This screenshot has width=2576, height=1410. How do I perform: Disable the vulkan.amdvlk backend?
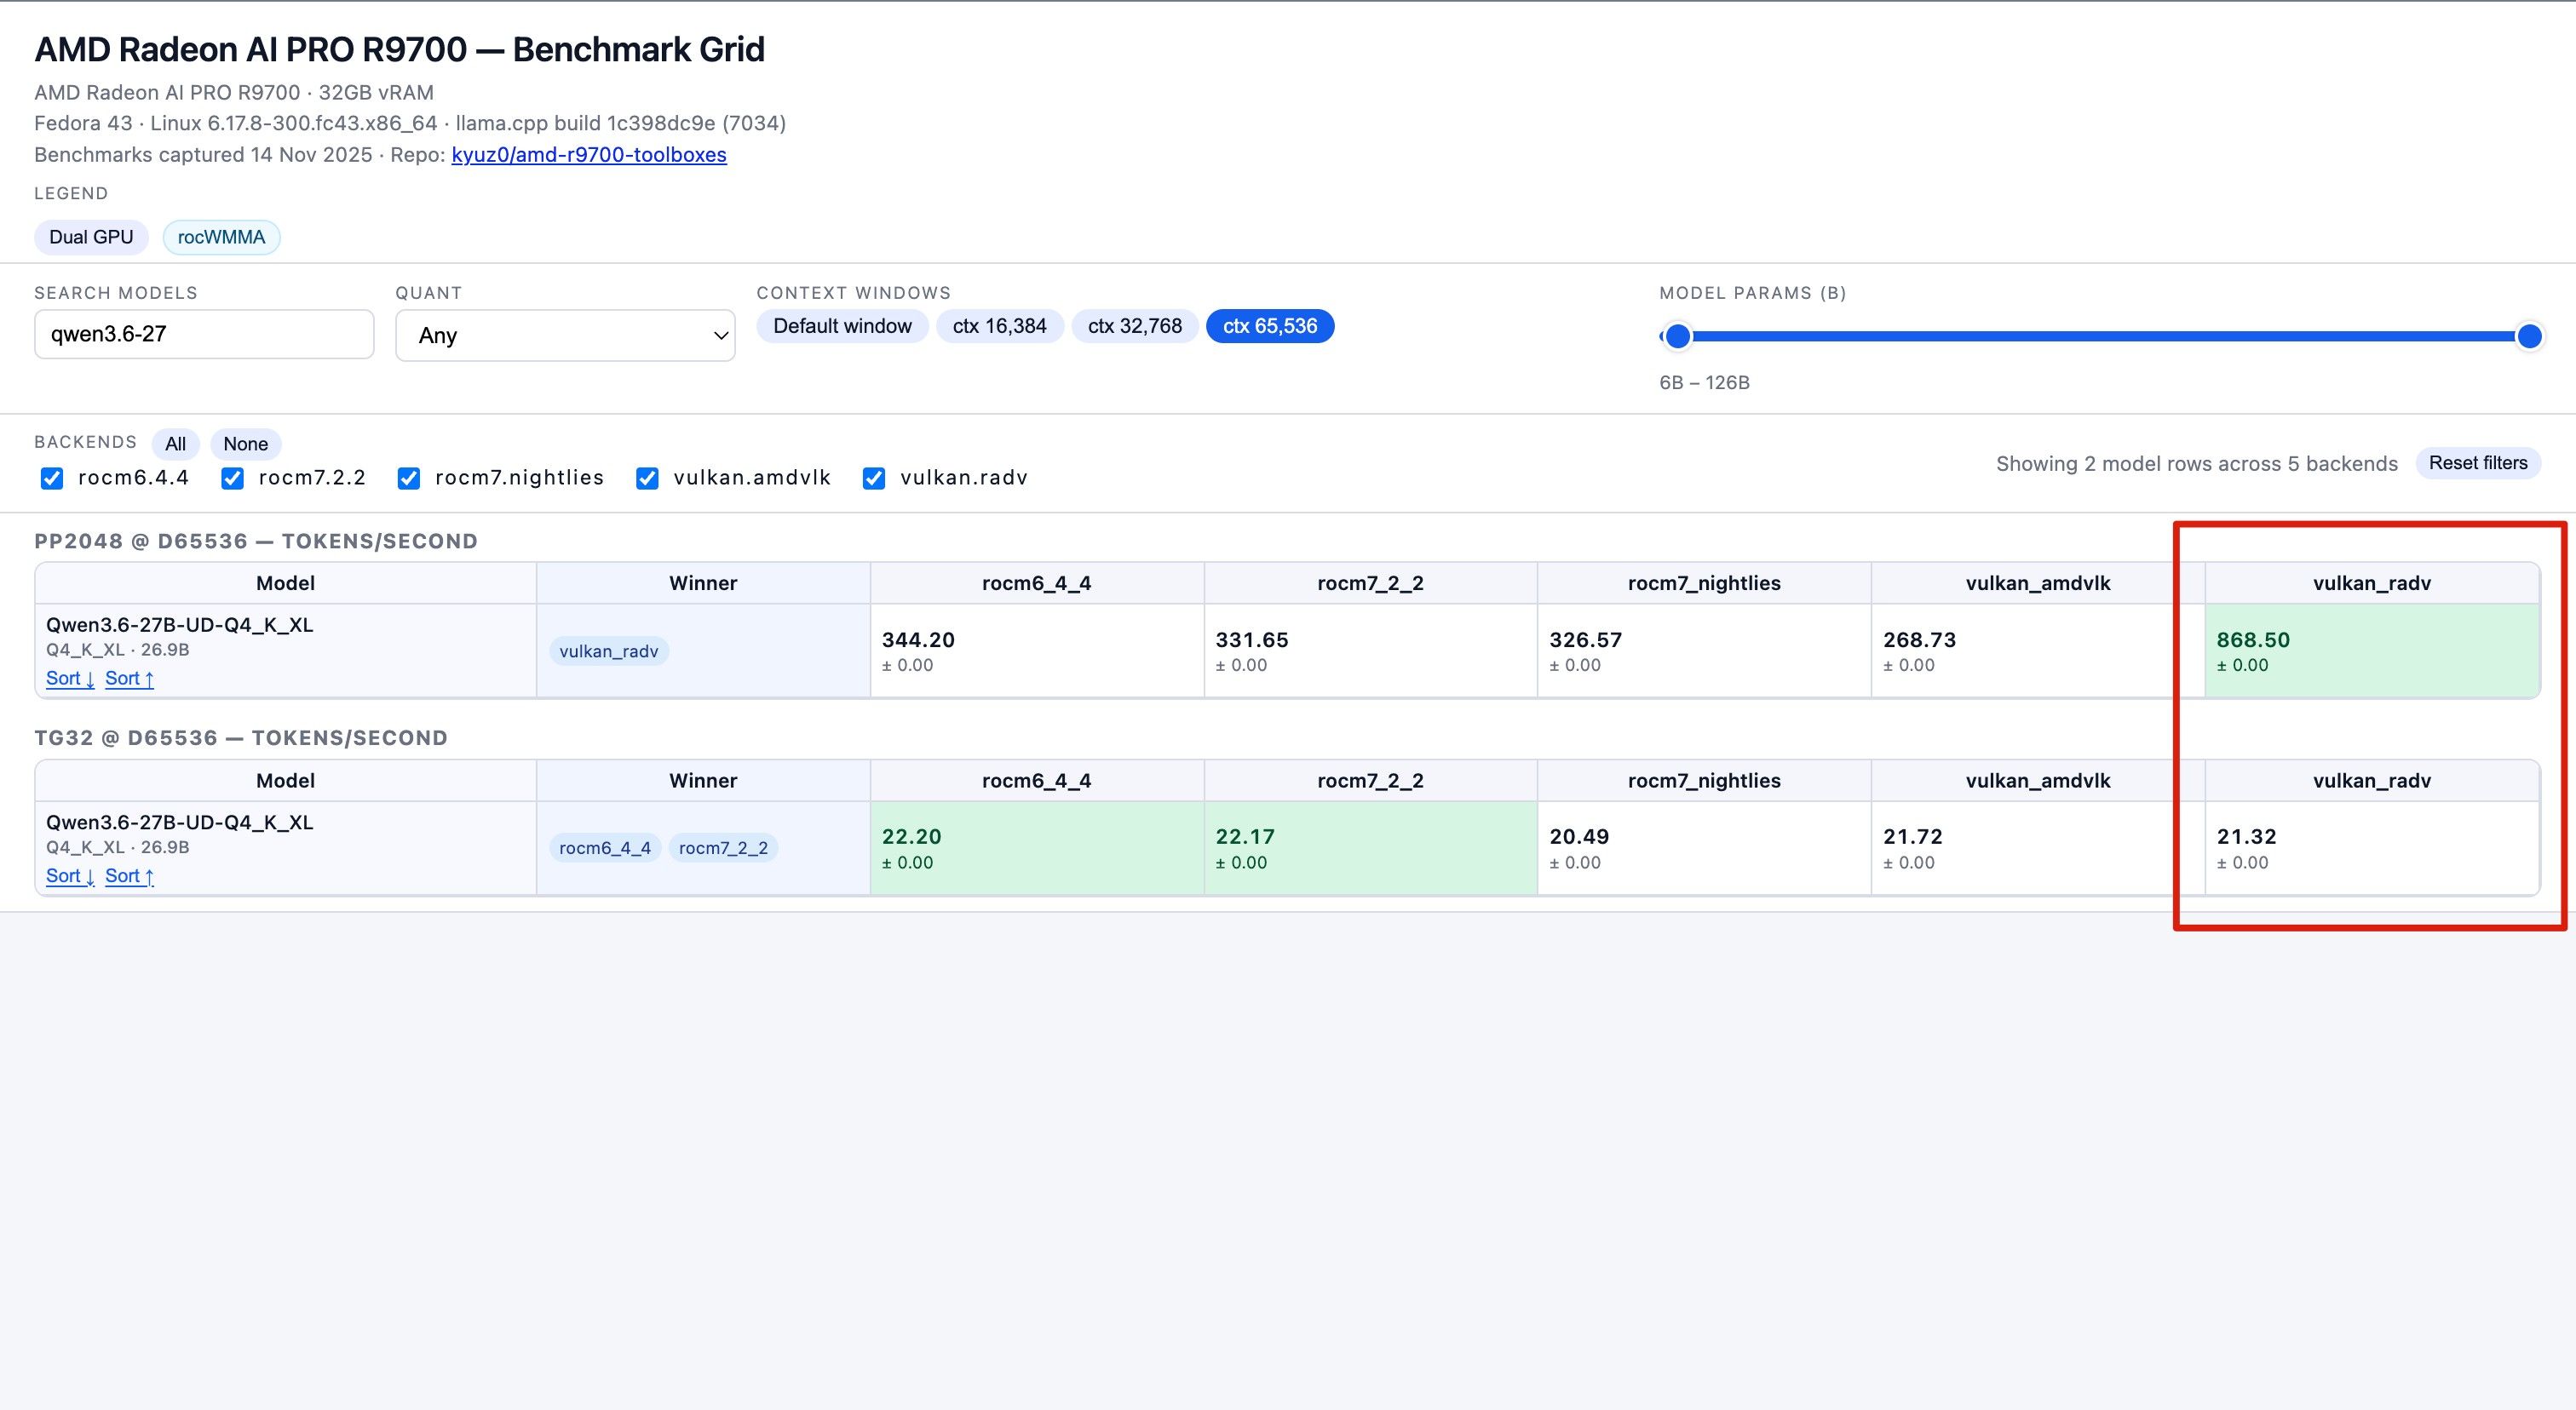tap(647, 479)
